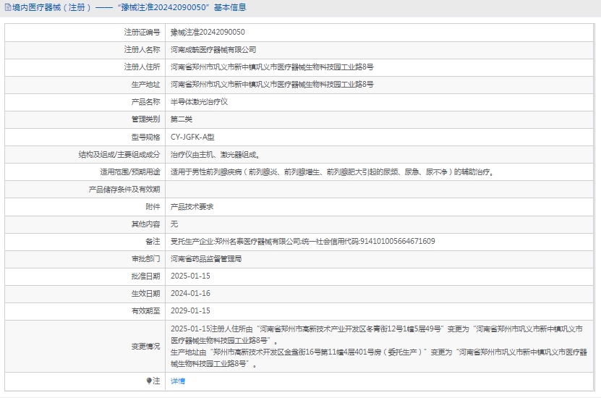Click the document icon before 境内医疗器械 title
The image size is (601, 398).
click(x=7, y=7)
